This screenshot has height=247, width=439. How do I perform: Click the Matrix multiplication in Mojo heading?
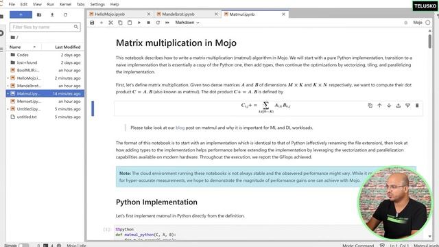[176, 43]
